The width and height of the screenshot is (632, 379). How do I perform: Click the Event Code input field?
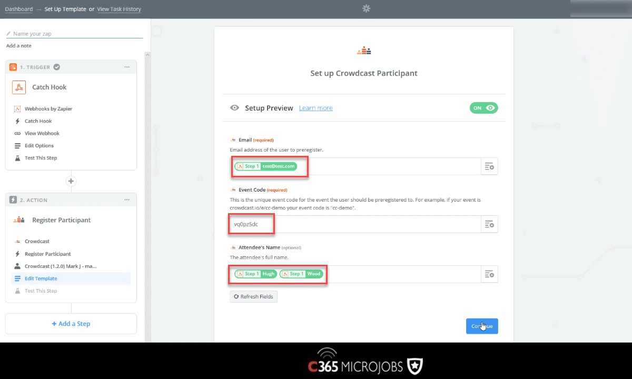click(355, 224)
